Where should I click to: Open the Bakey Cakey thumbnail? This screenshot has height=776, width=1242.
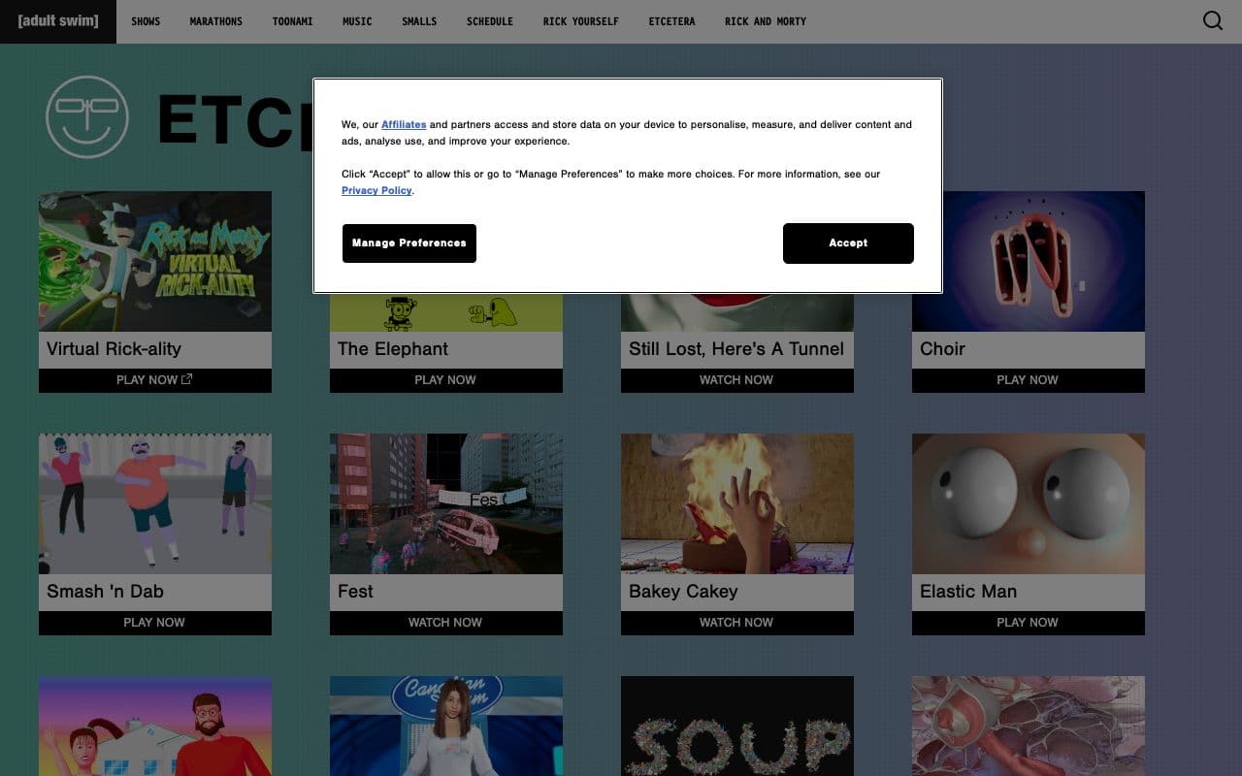point(737,503)
